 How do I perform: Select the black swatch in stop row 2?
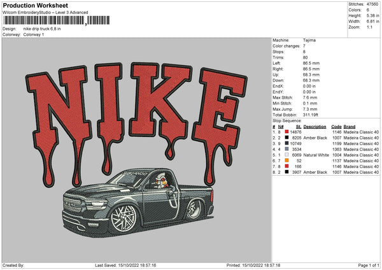tap(286, 138)
